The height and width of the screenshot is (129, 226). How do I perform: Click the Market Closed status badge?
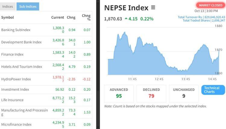211,5
